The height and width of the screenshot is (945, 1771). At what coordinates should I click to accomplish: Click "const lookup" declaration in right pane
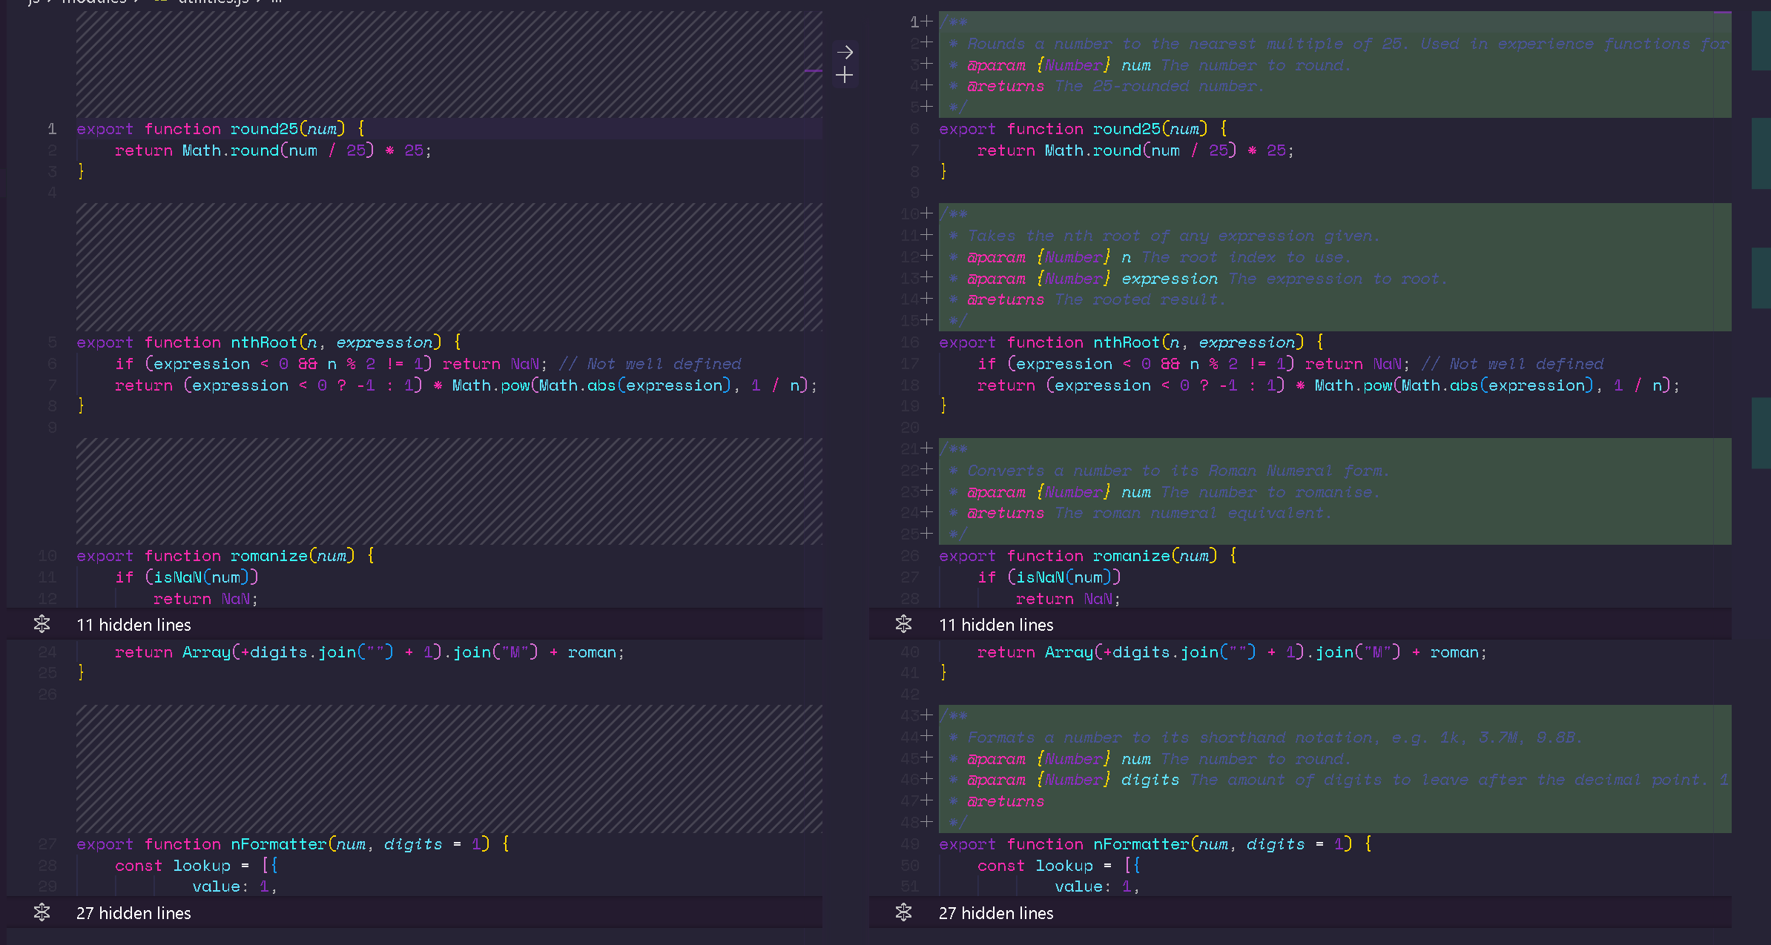point(1035,866)
